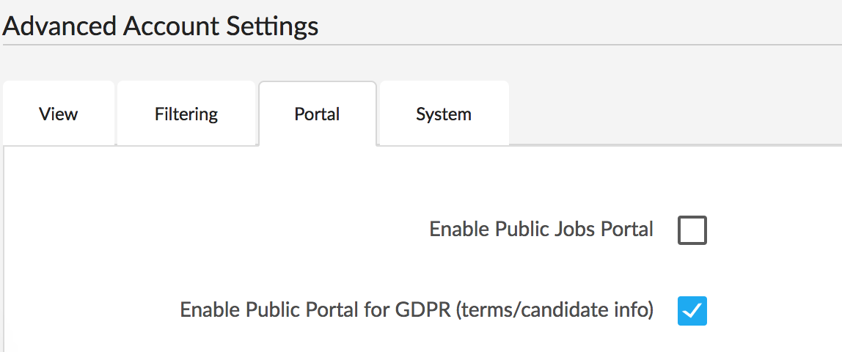842x352 pixels.
Task: Tick the unchecked Jobs Portal box
Action: [692, 230]
